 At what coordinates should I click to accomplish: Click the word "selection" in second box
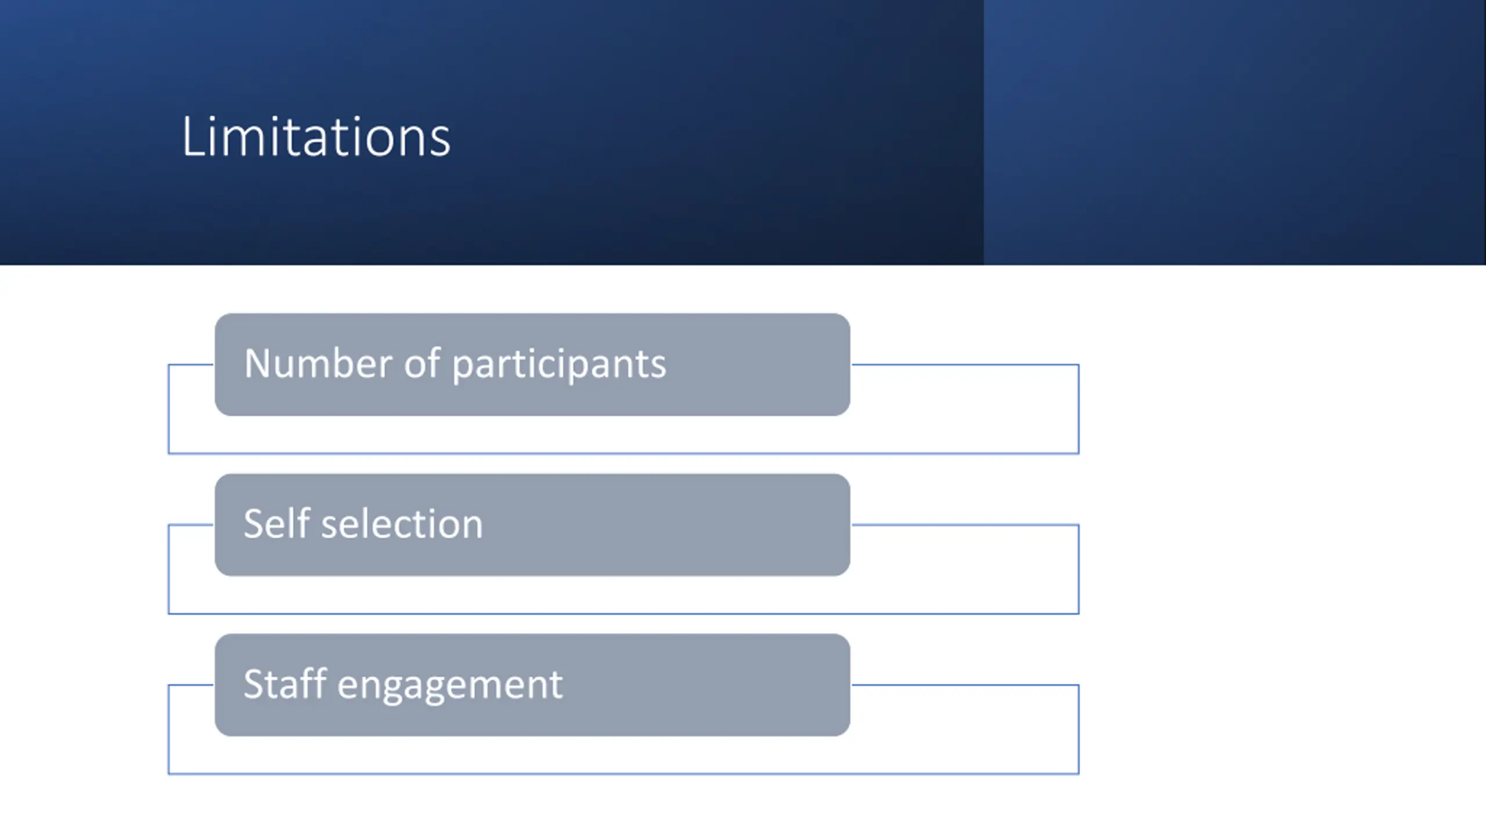[402, 524]
